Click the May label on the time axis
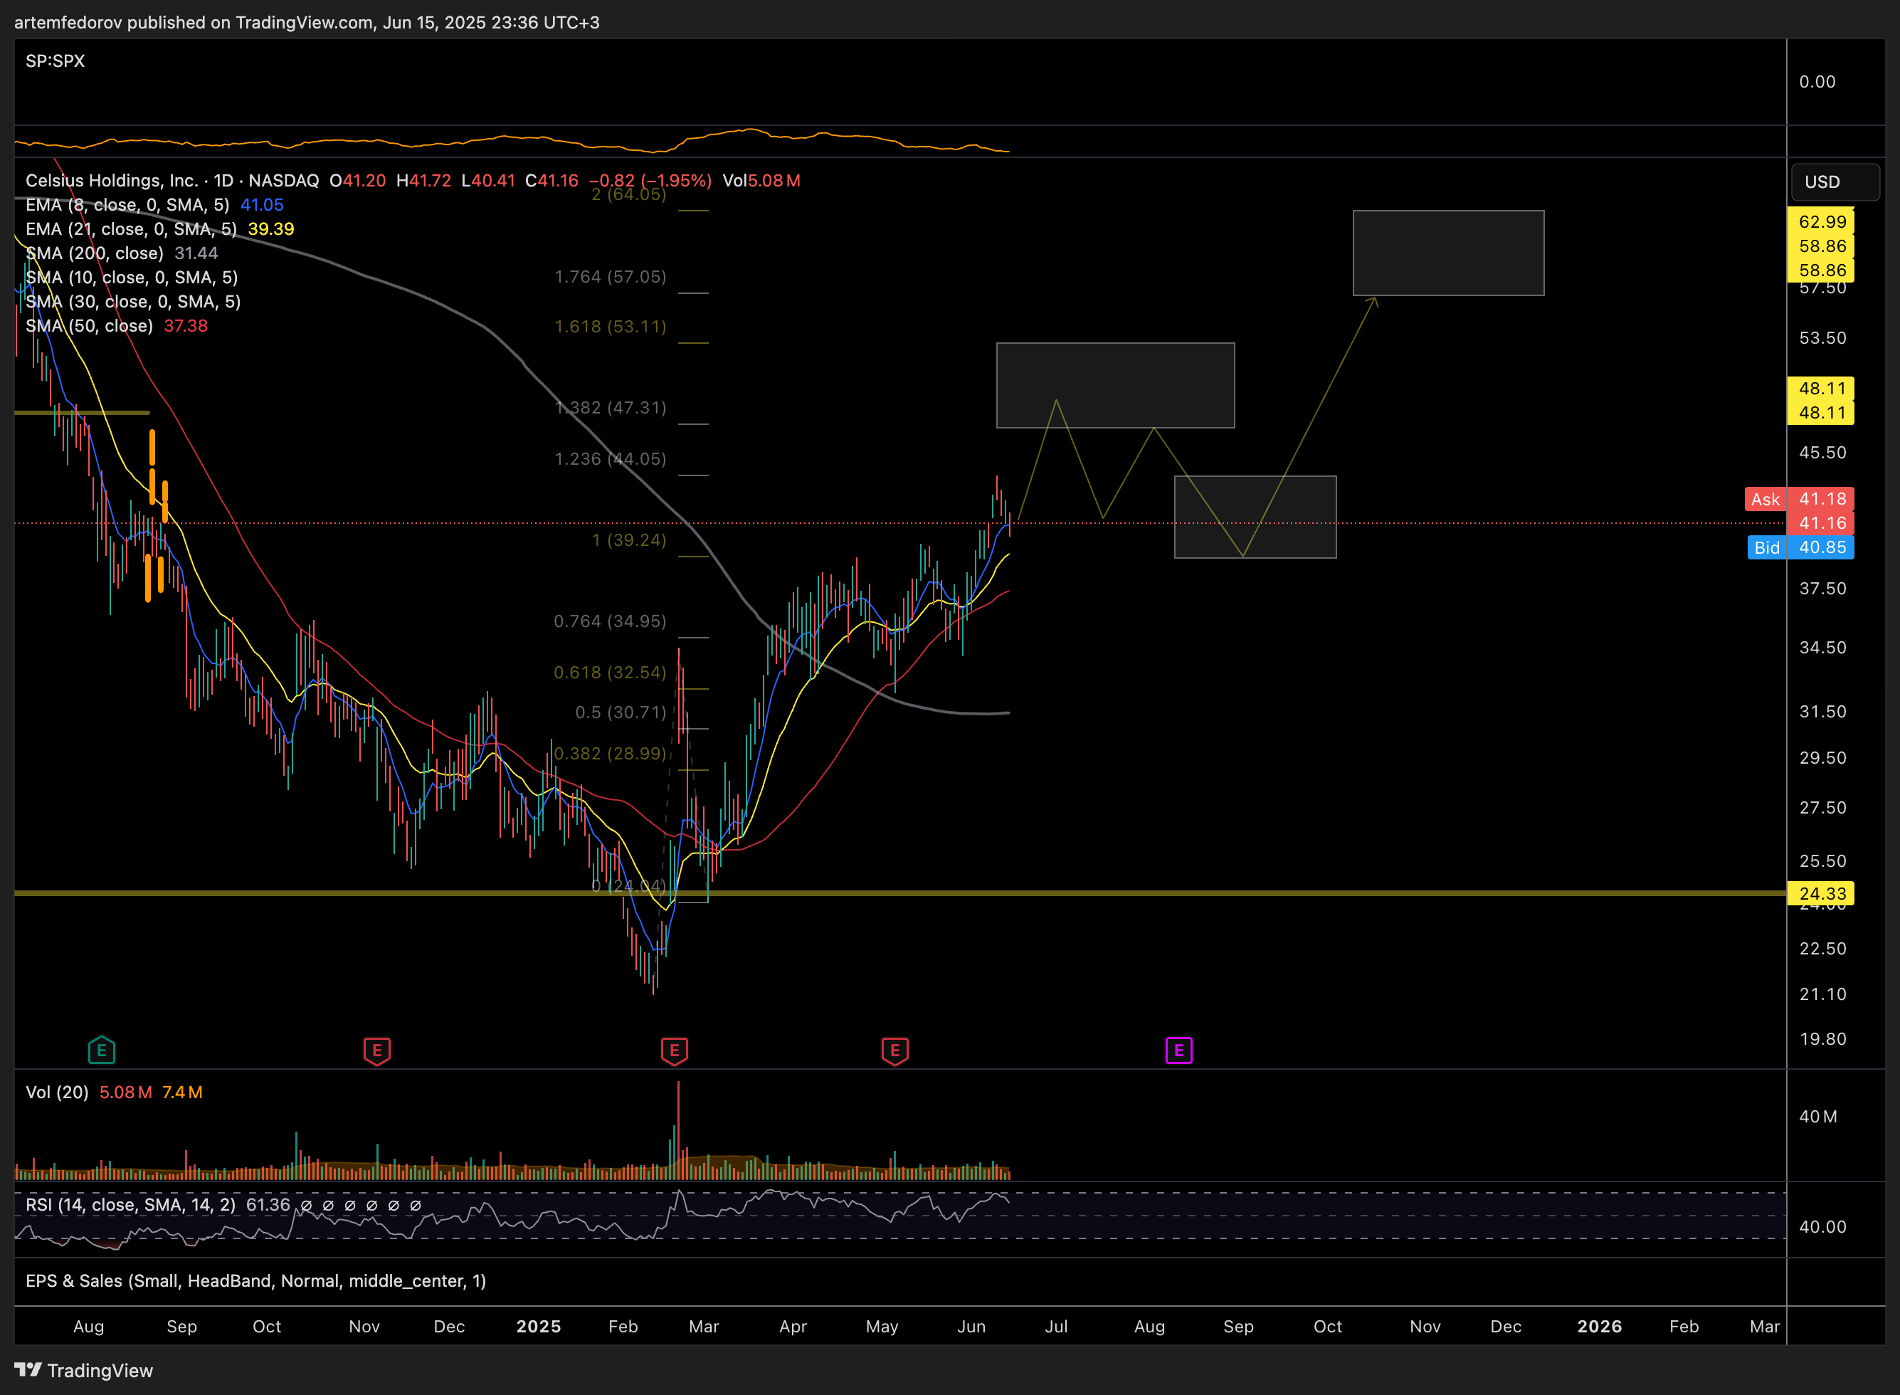 tap(882, 1326)
